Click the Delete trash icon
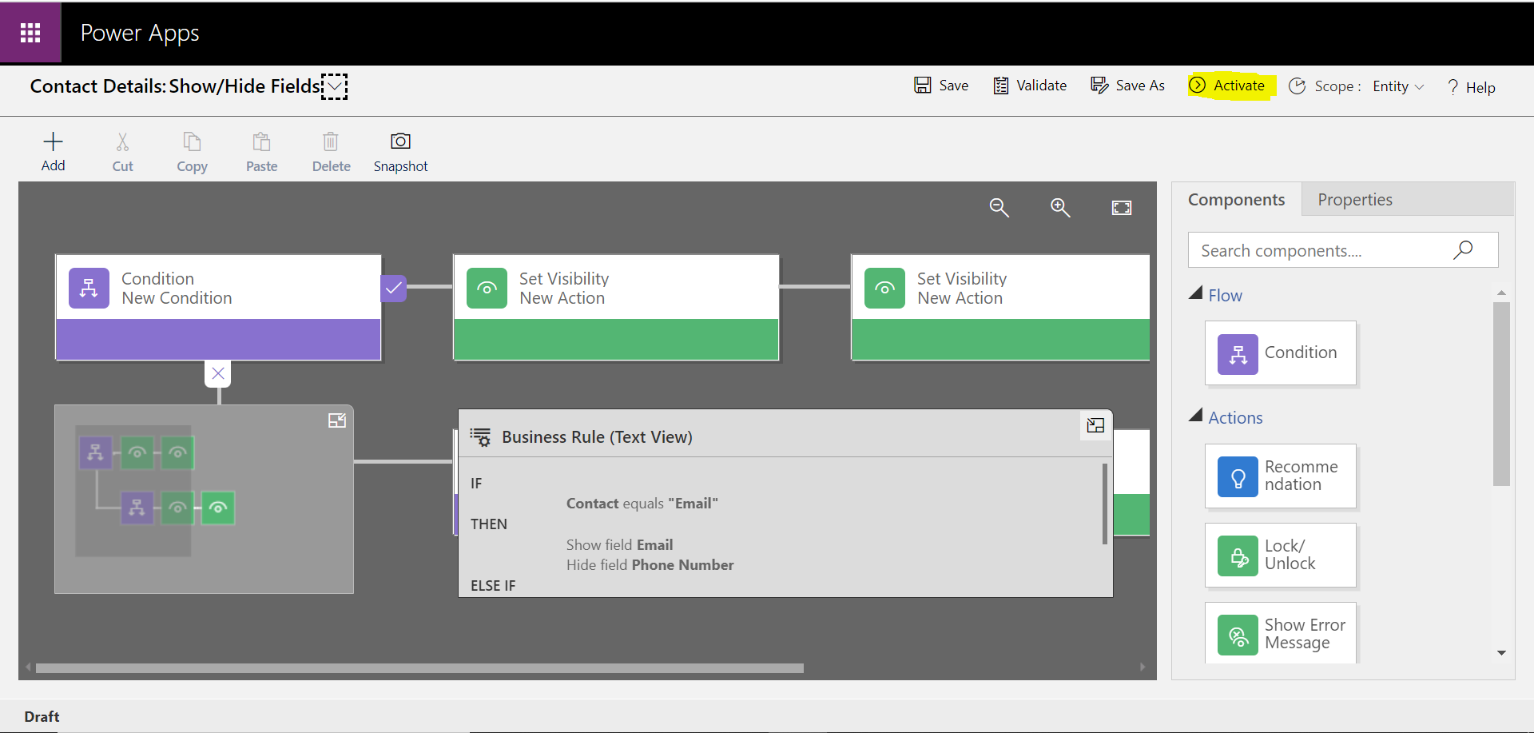This screenshot has height=733, width=1534. (x=331, y=142)
